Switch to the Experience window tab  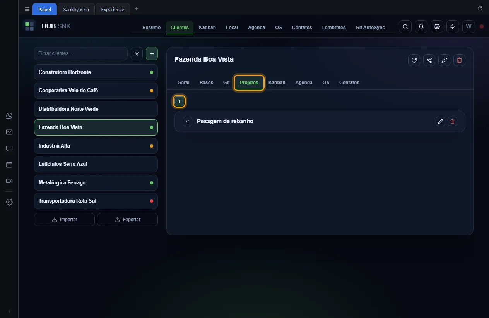point(113,9)
